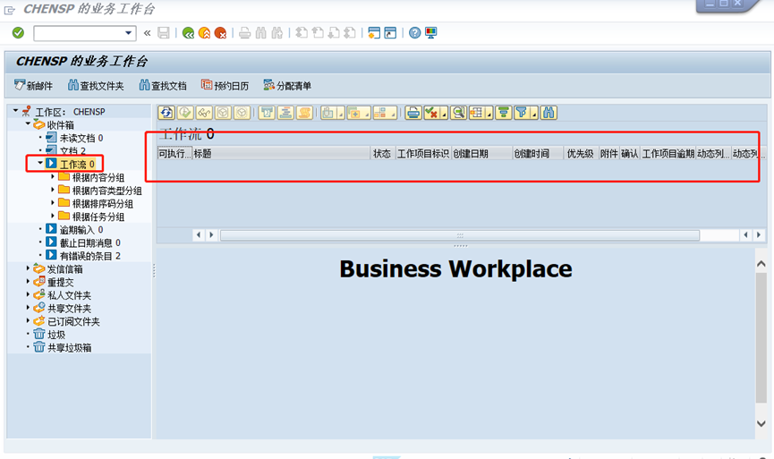The width and height of the screenshot is (774, 459).
Task: Click the preview pane scroll down arrow
Action: 761,423
